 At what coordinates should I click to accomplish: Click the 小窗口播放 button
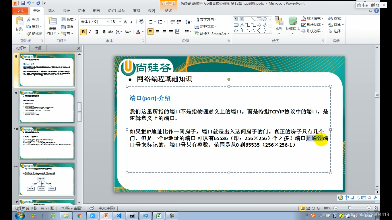click(368, 5)
